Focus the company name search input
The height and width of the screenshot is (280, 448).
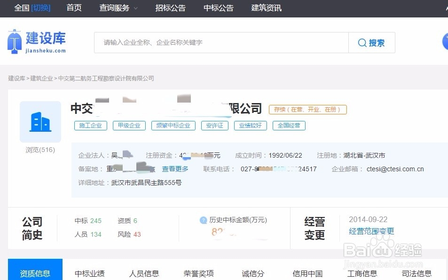[x=221, y=43]
